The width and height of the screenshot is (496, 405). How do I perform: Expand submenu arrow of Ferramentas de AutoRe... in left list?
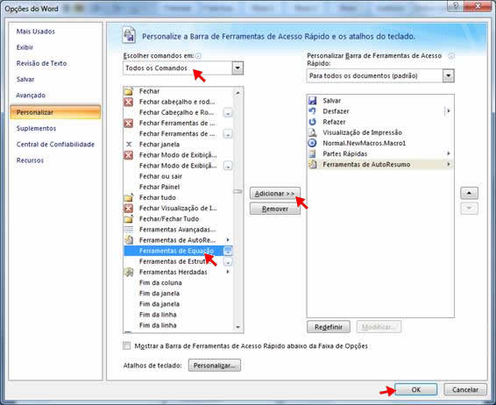pos(228,240)
